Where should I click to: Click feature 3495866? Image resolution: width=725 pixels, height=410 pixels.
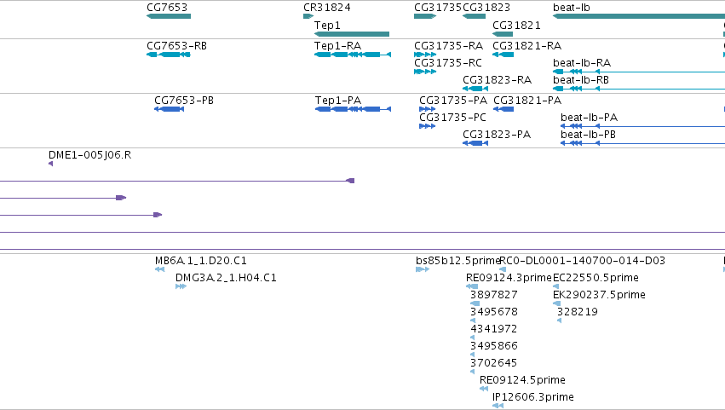(473, 355)
